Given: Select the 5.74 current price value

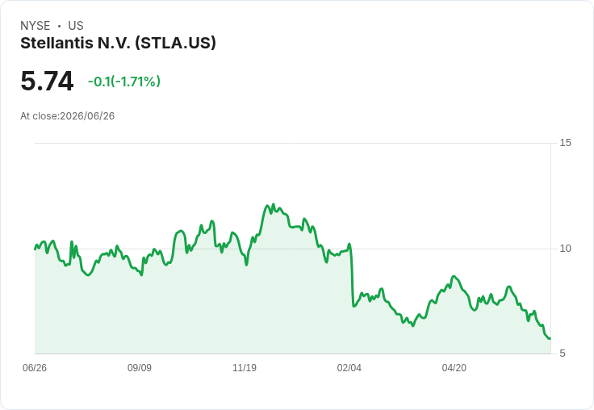Looking at the screenshot, I should [47, 81].
